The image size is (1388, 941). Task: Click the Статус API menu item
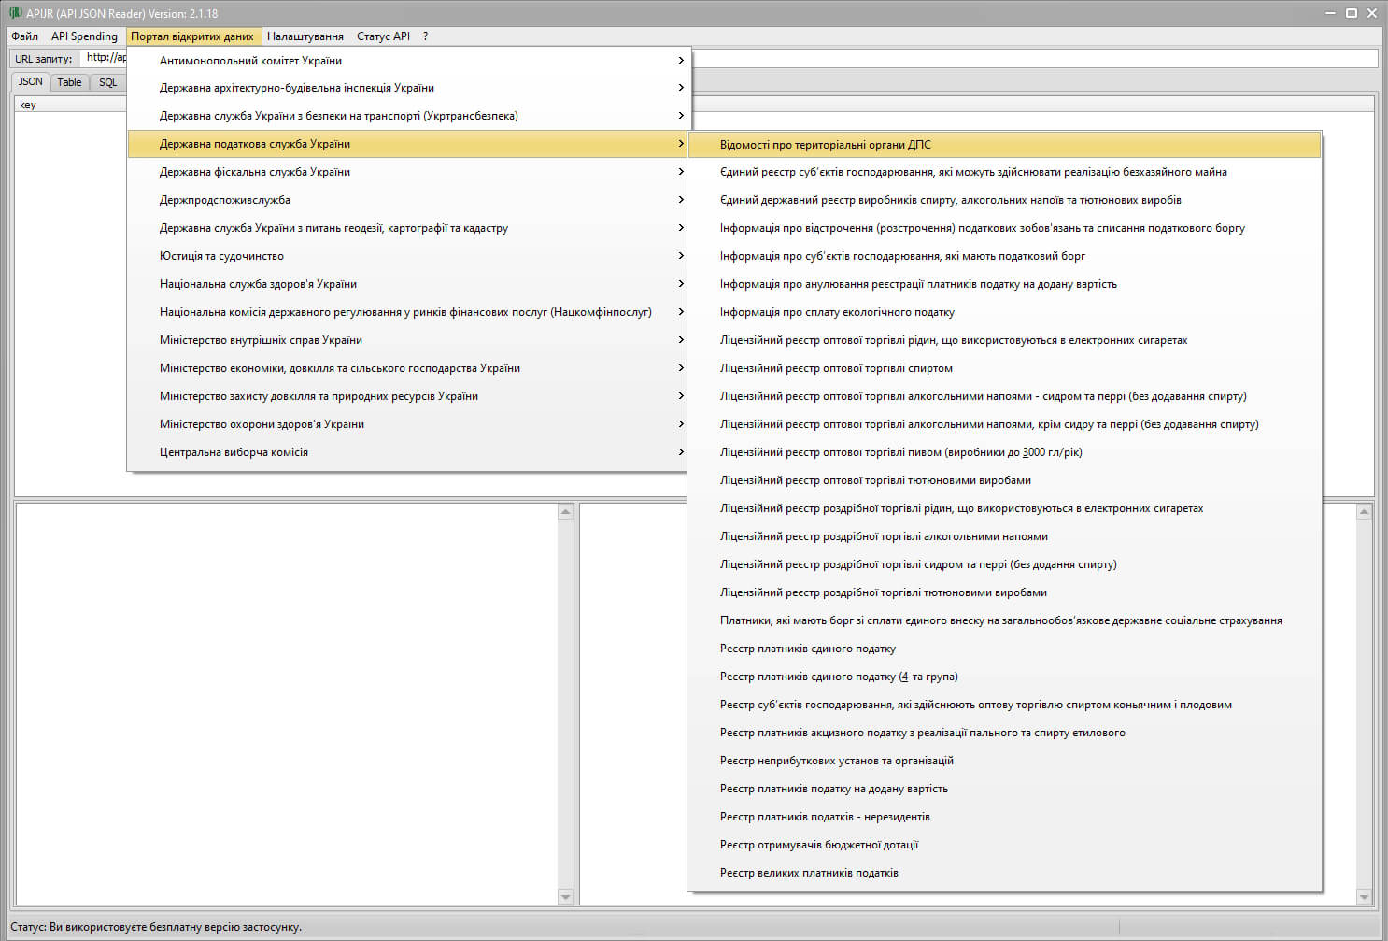[x=383, y=36]
